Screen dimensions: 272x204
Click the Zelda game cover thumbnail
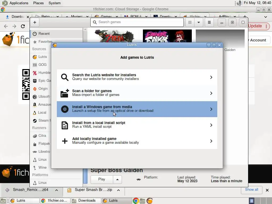tap(114, 36)
